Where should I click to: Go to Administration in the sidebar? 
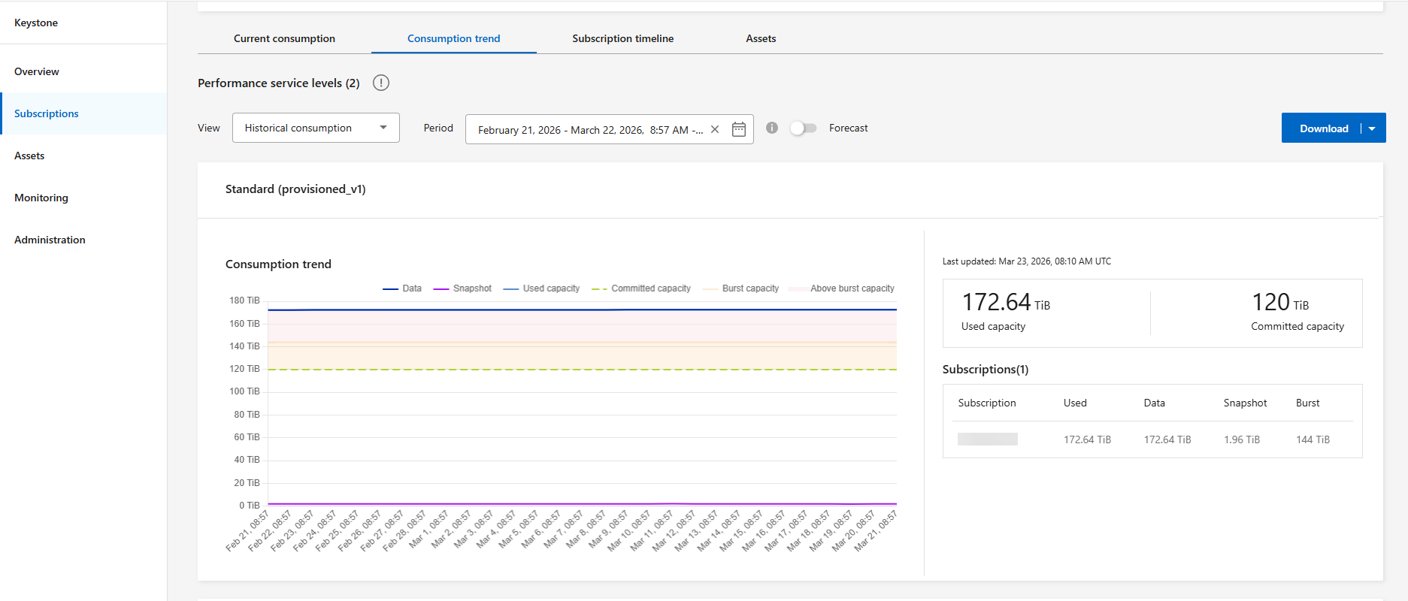[50, 240]
